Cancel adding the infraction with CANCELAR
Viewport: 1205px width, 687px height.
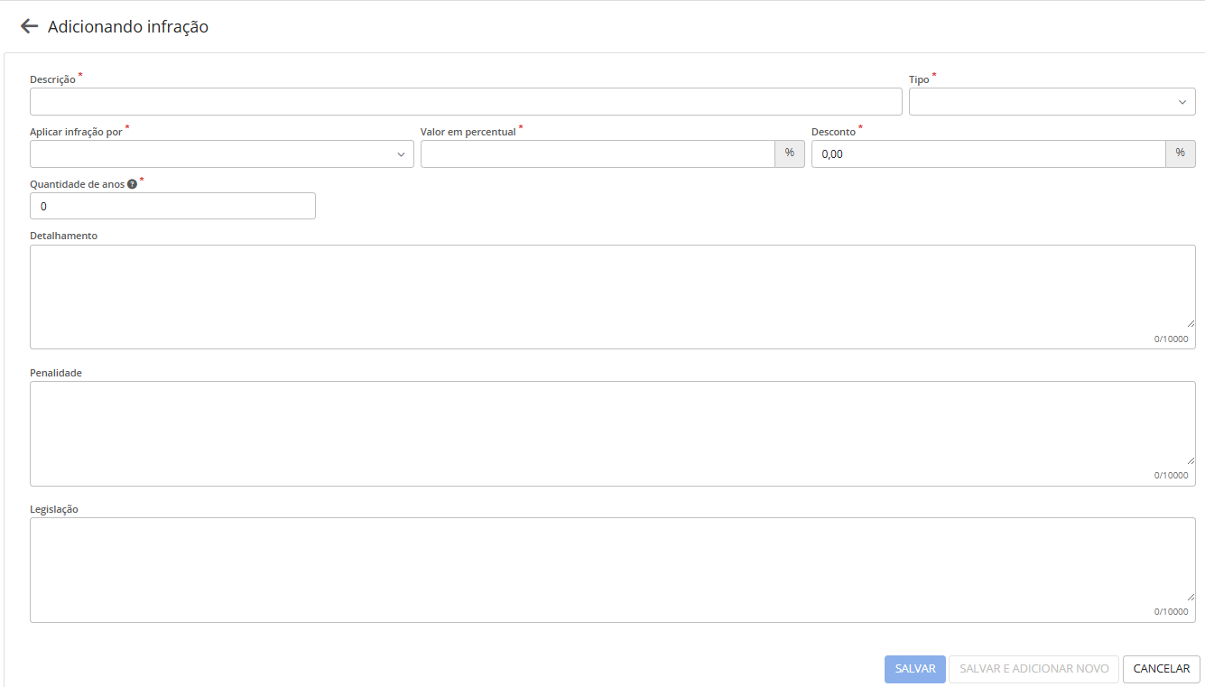[x=1162, y=669]
